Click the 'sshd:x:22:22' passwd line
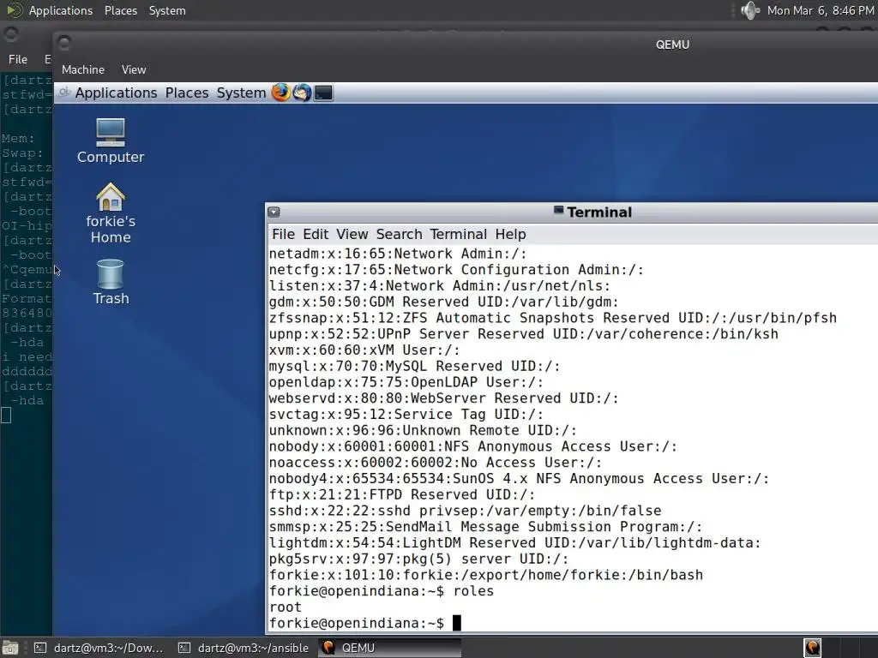Viewport: 878px width, 658px height. coord(465,511)
